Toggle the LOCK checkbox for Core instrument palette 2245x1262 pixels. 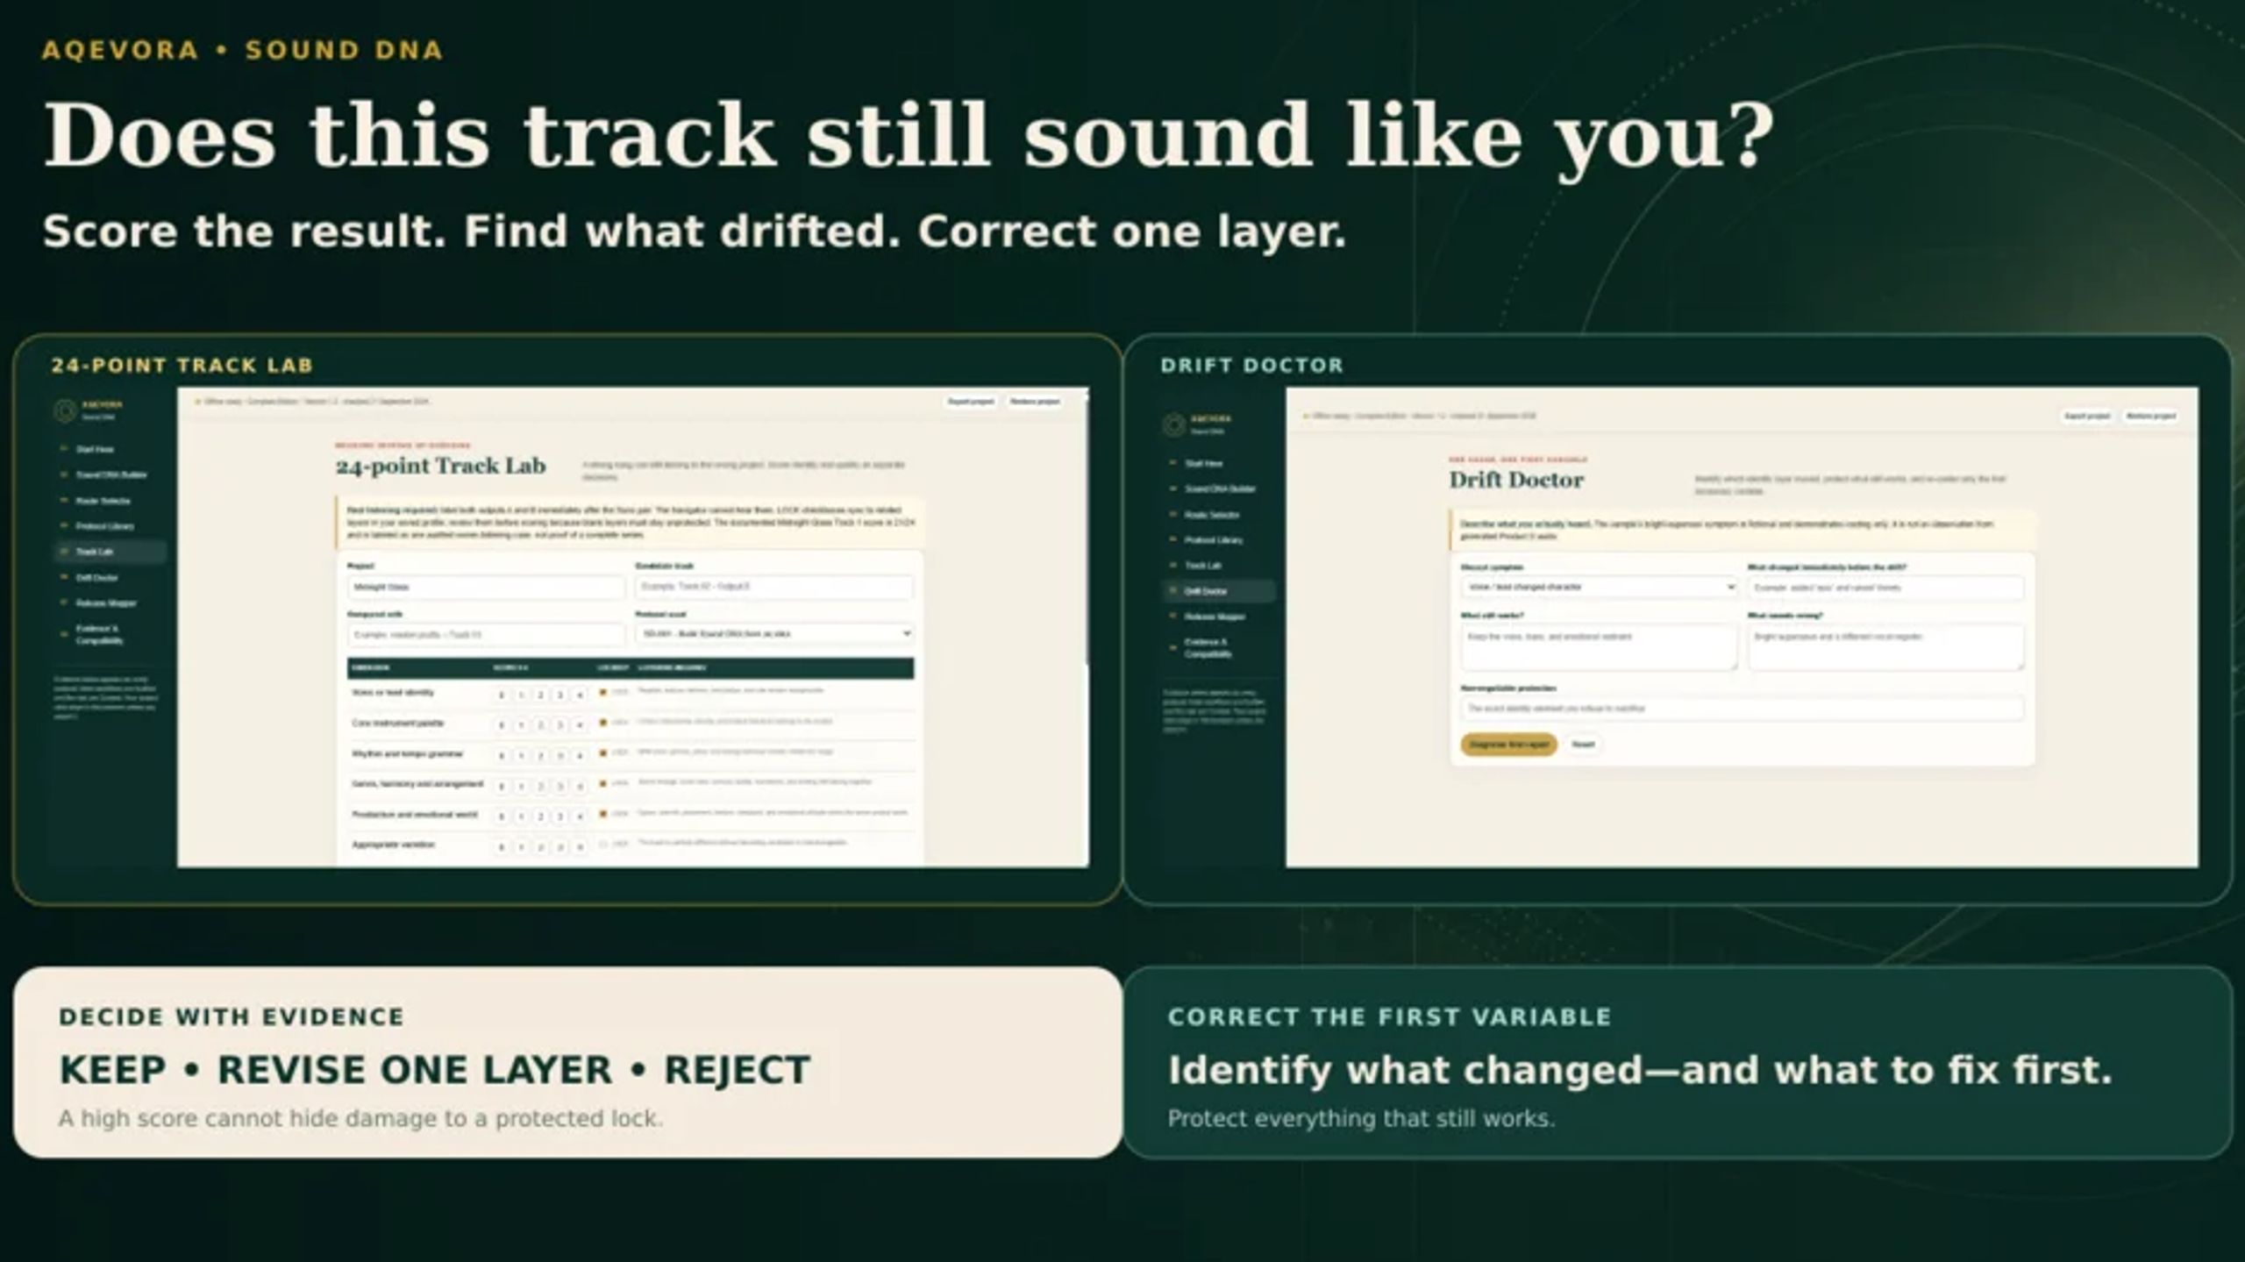click(x=602, y=723)
